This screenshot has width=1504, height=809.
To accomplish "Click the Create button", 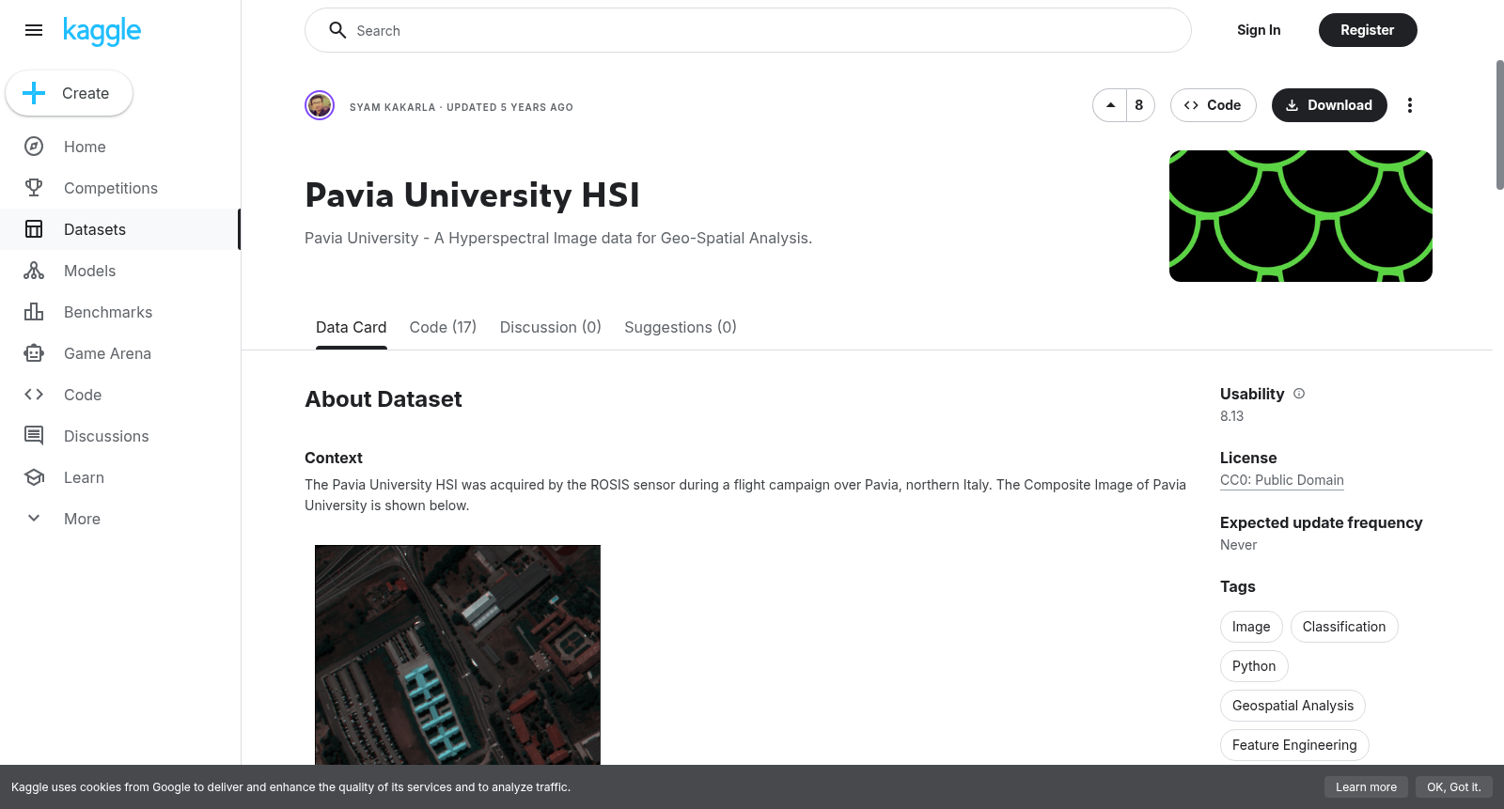I will tap(70, 93).
